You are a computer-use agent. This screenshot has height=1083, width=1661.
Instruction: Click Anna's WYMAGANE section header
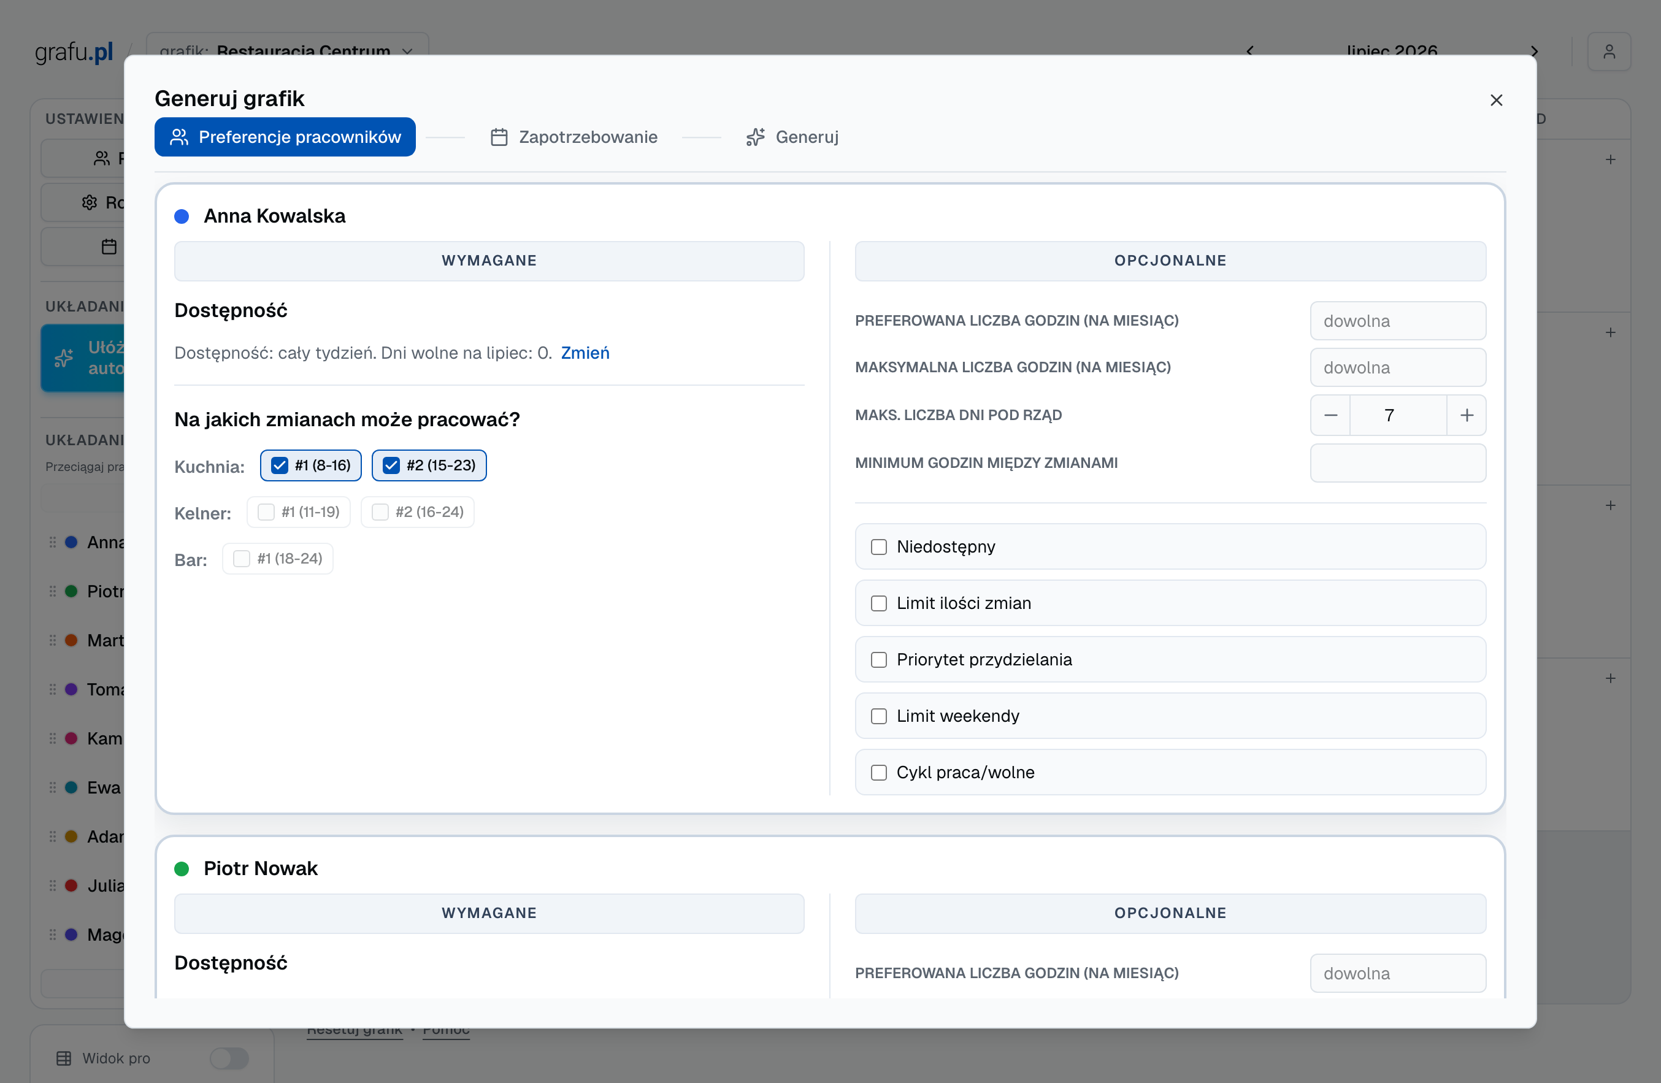coord(489,261)
